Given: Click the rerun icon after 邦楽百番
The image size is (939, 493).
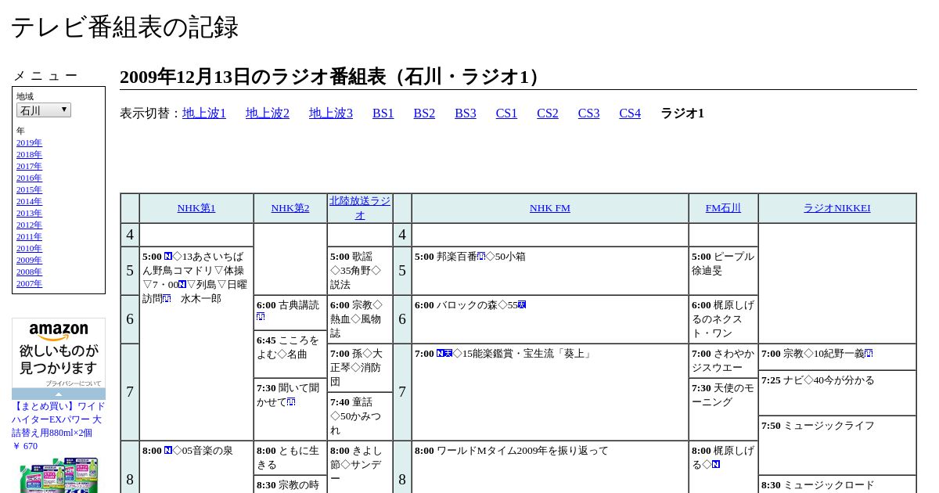Looking at the screenshot, I should 481,257.
